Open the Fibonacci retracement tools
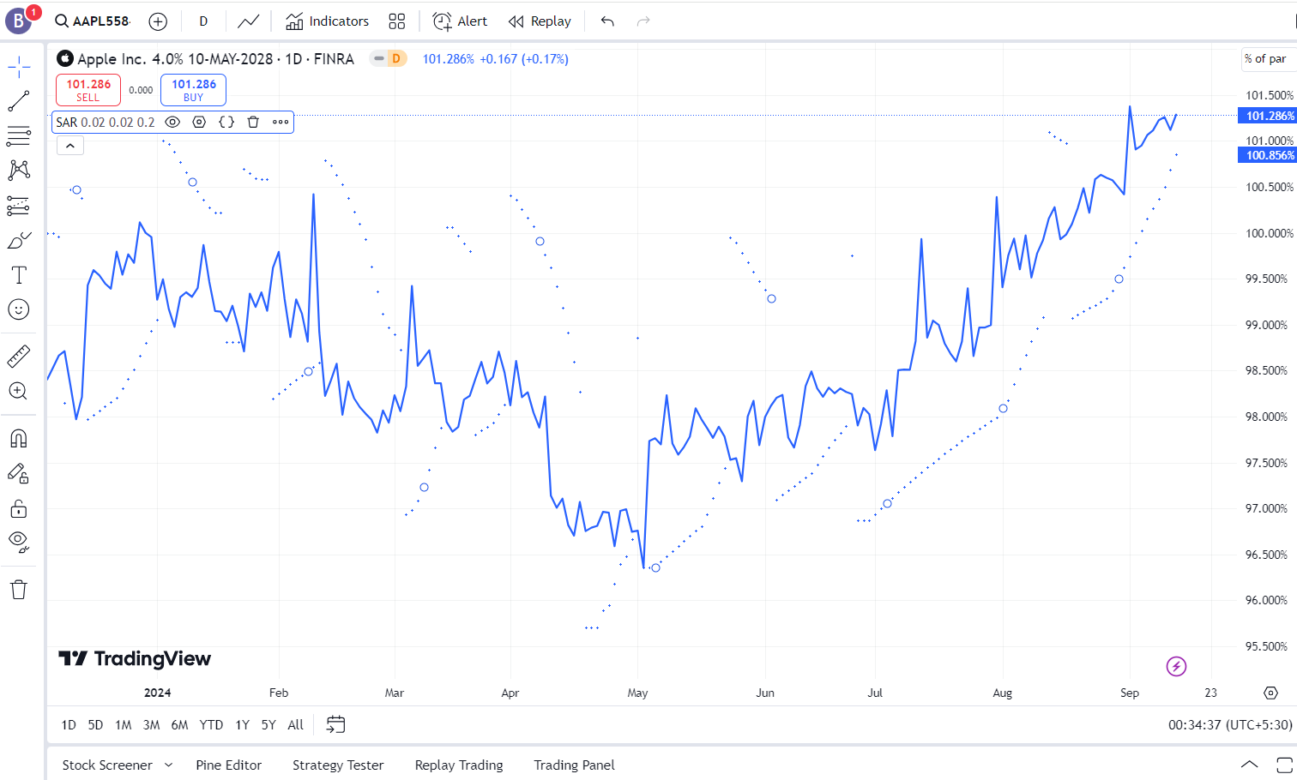 click(x=19, y=135)
